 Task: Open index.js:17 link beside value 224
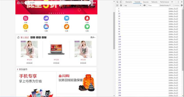(x=173, y=75)
